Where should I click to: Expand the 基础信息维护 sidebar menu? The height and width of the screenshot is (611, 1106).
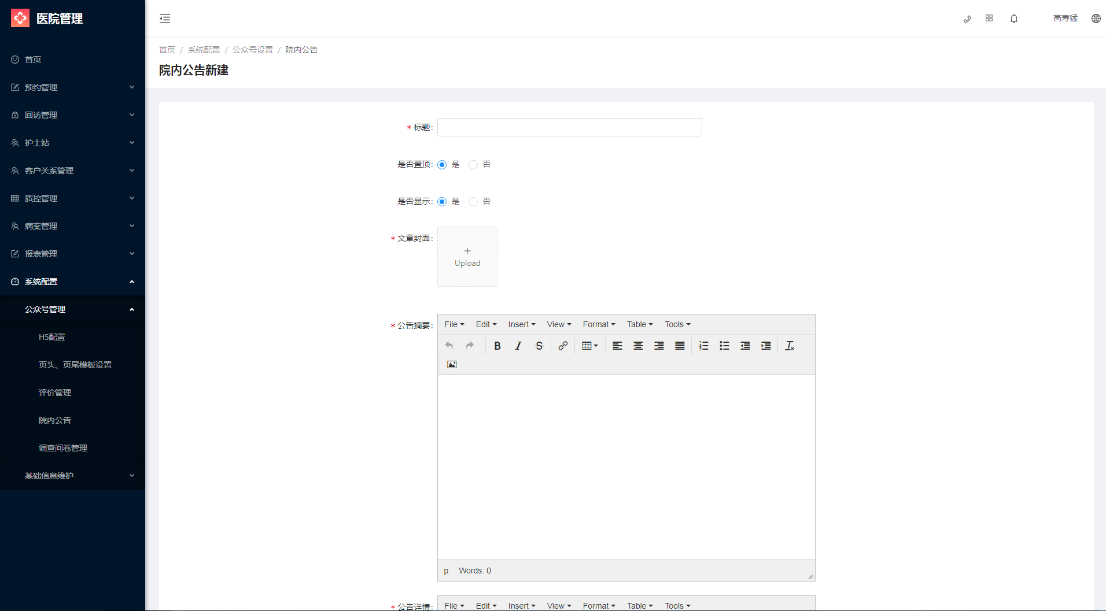(72, 476)
